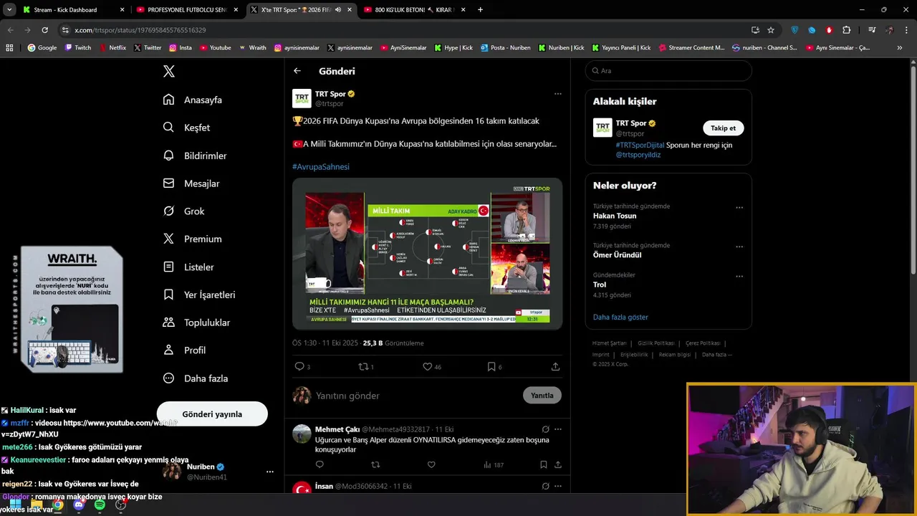Image resolution: width=917 pixels, height=516 pixels.
Task: Click Takip et for TRT Spor
Action: click(x=723, y=128)
